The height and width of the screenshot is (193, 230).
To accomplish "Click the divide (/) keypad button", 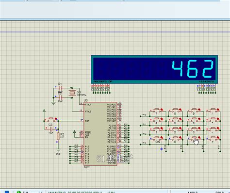I will pos(213,110).
